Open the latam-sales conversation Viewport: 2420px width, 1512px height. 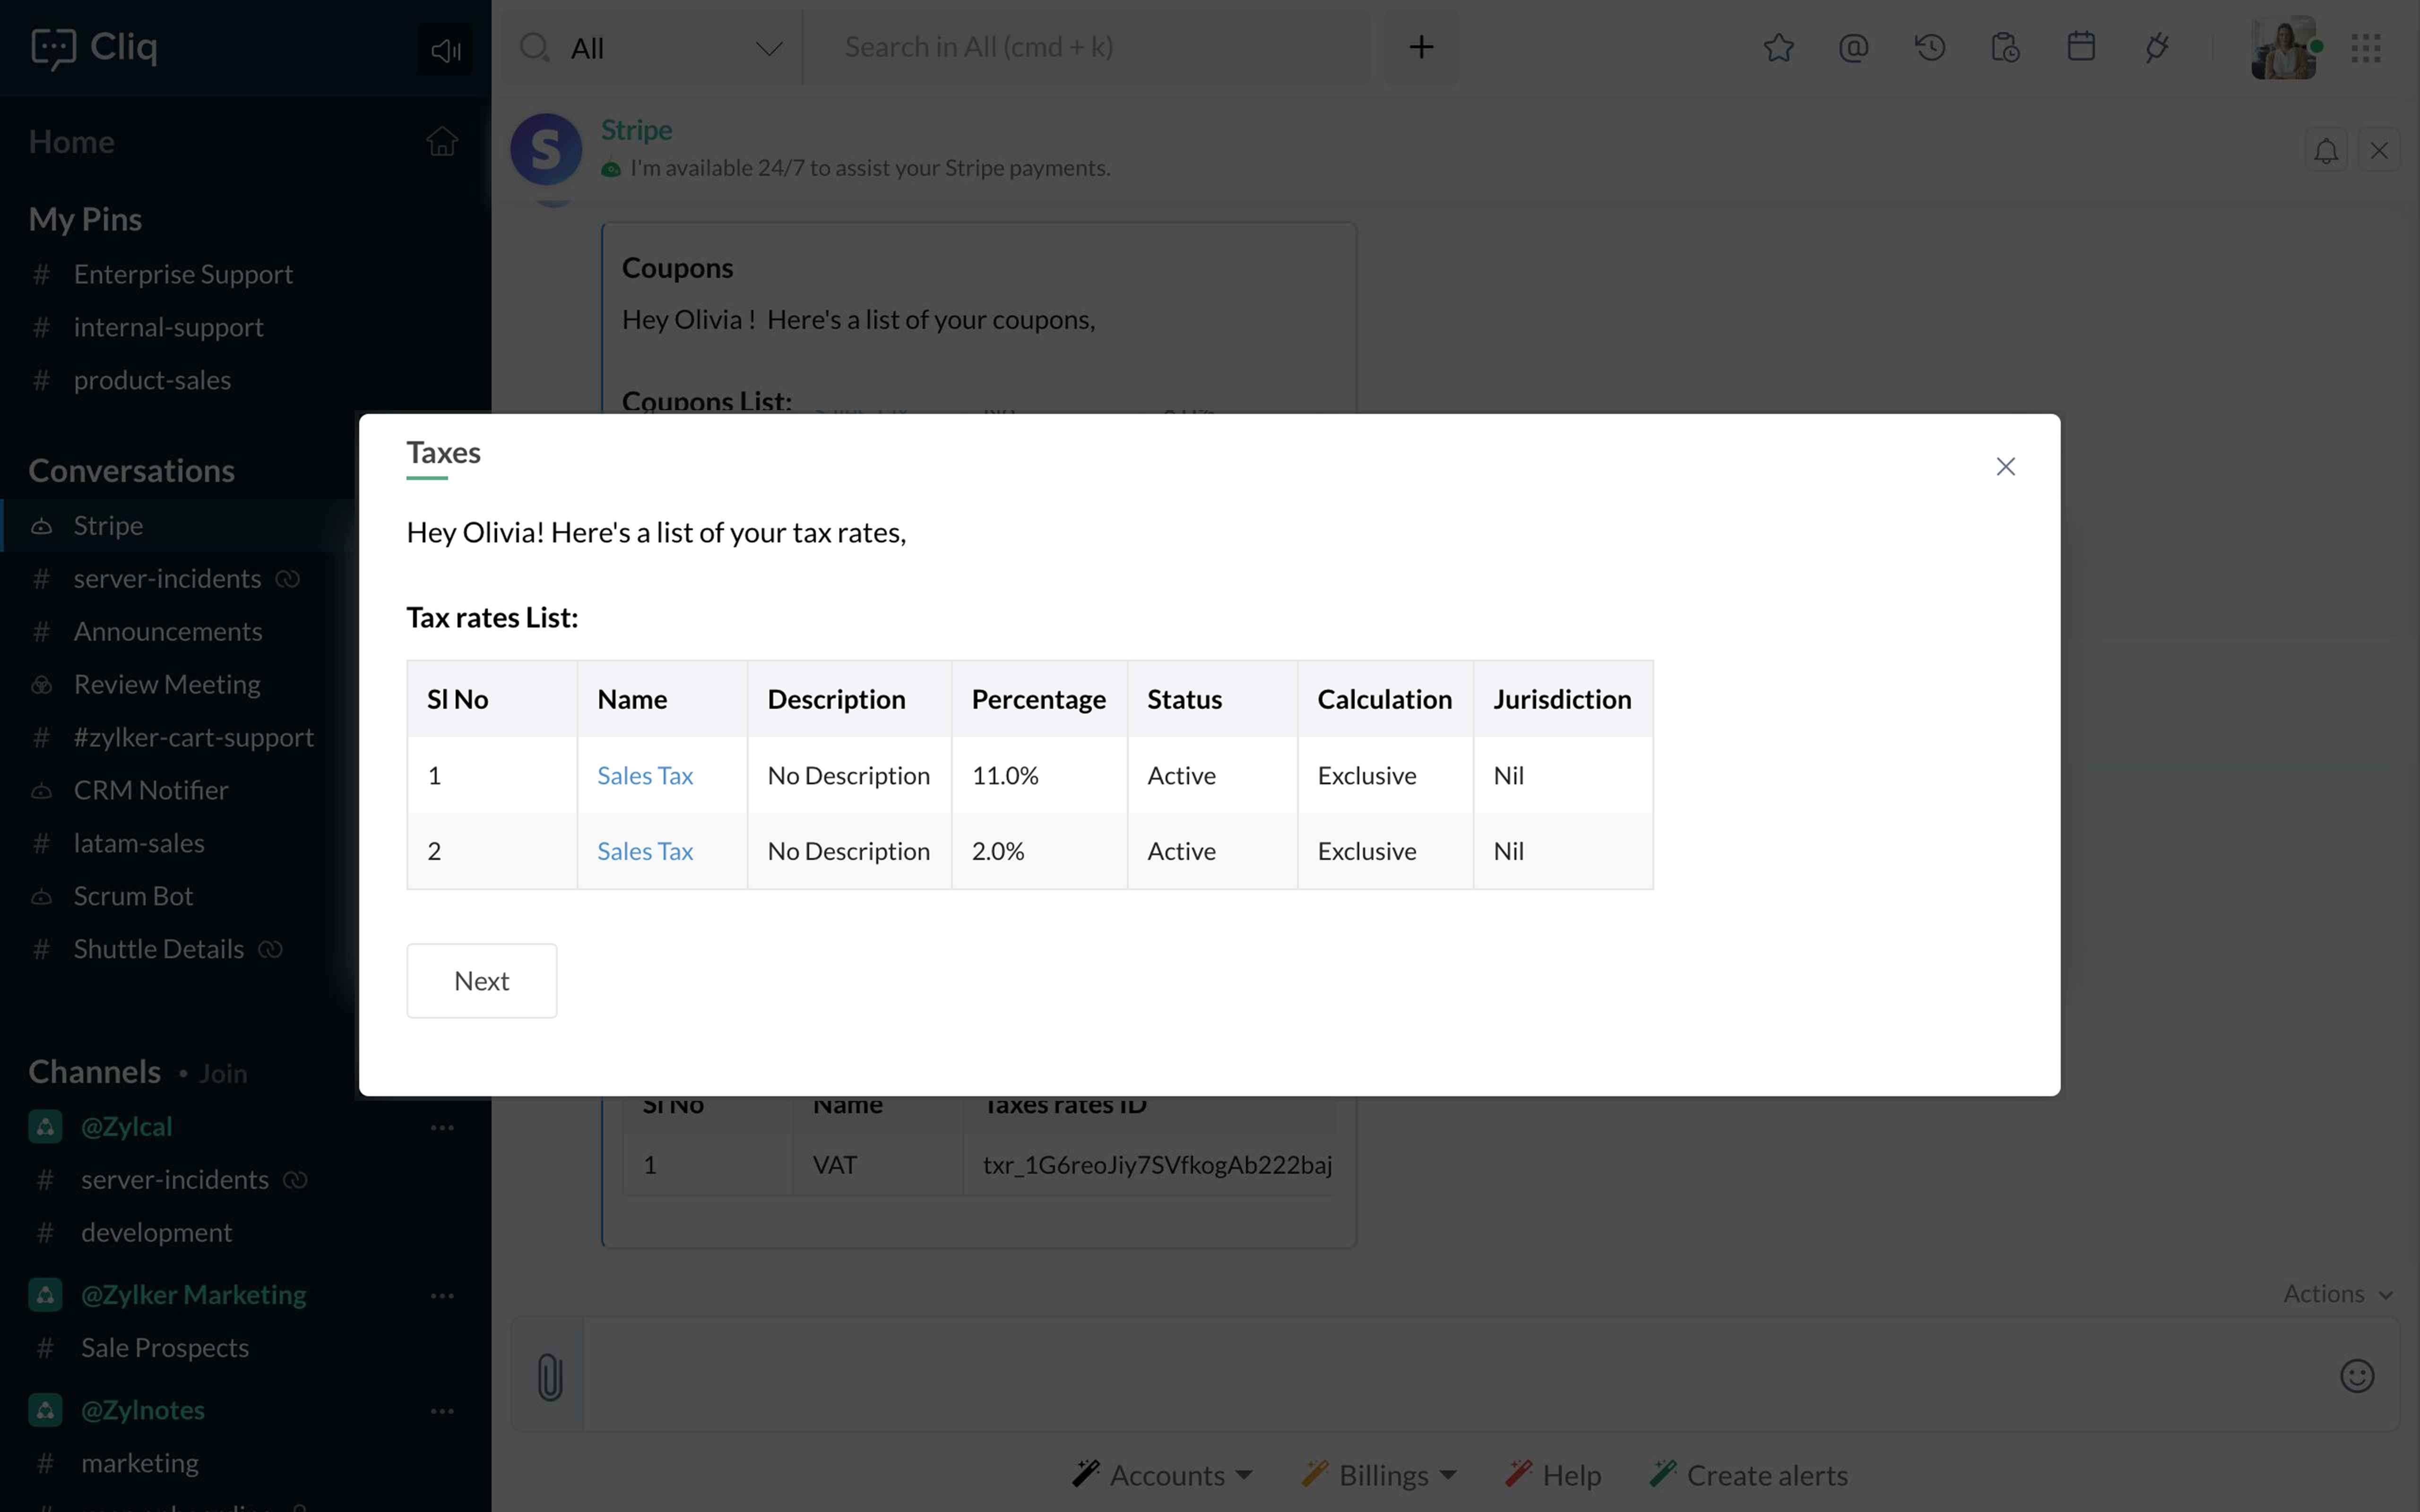point(139,843)
